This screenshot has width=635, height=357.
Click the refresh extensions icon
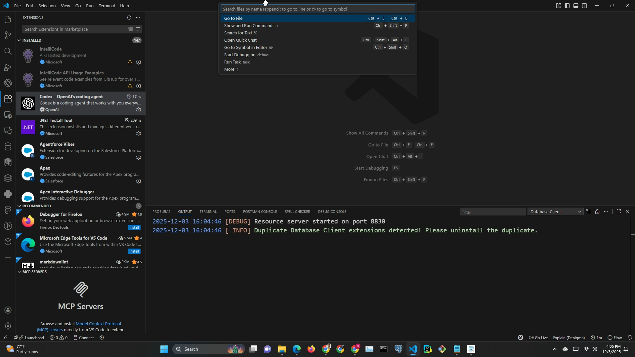129,18
